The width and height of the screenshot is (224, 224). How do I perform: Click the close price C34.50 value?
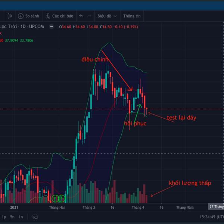click(106, 27)
